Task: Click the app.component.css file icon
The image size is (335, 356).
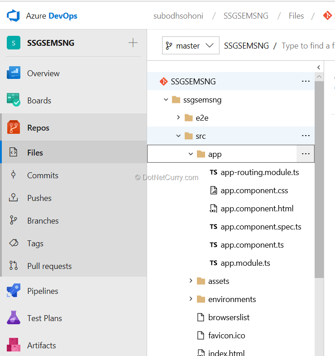Action: (x=213, y=190)
